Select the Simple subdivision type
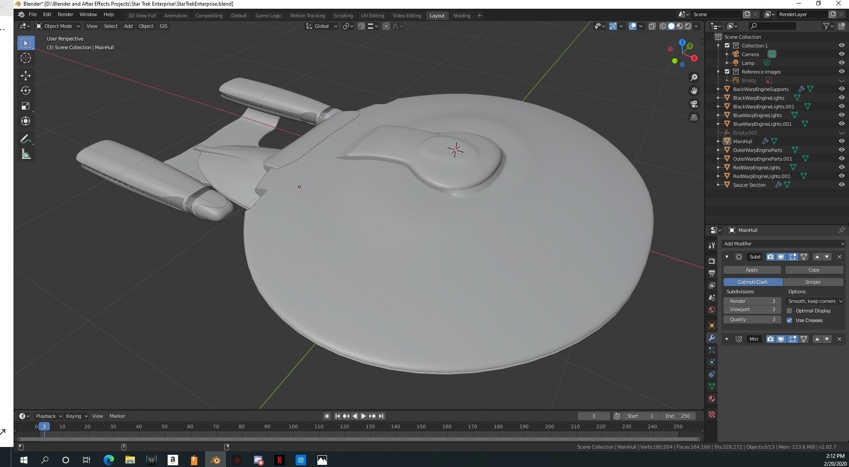 pos(813,282)
